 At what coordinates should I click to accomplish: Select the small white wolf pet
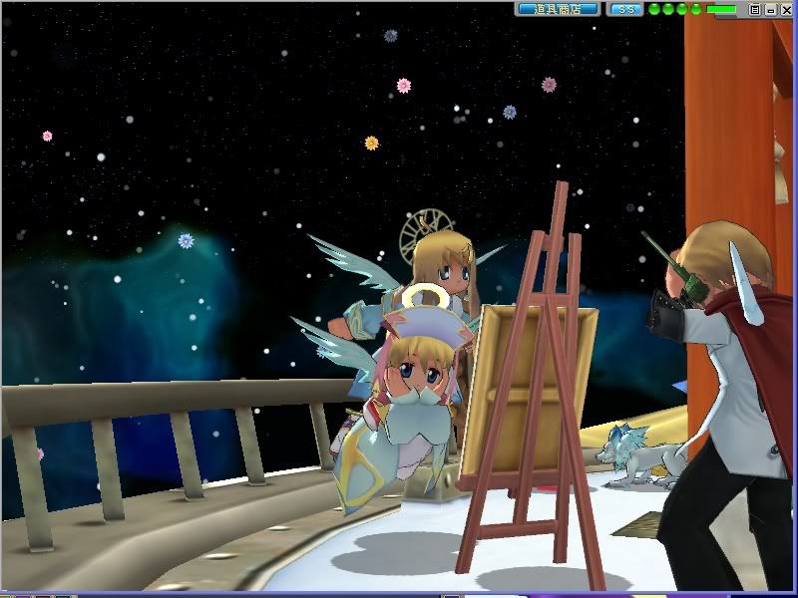640,456
